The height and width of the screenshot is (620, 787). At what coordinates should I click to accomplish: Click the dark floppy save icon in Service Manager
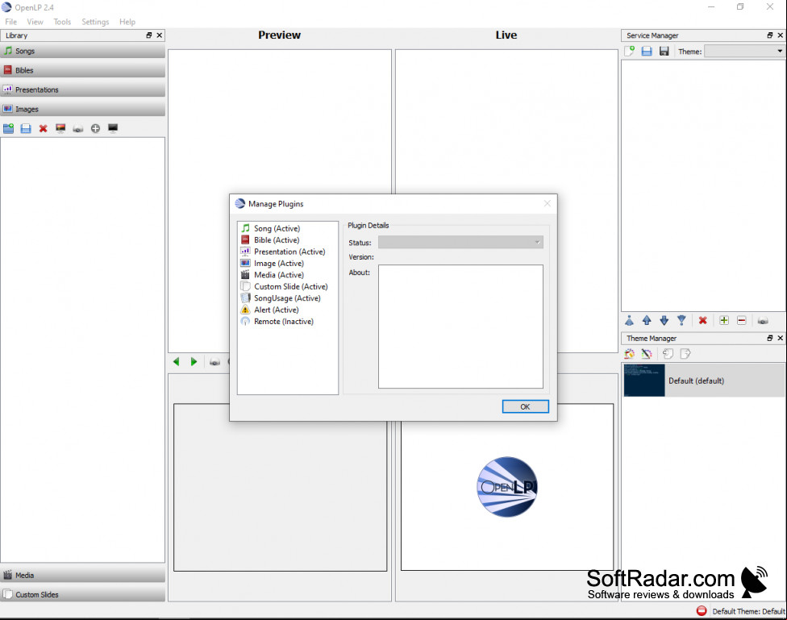tap(664, 51)
